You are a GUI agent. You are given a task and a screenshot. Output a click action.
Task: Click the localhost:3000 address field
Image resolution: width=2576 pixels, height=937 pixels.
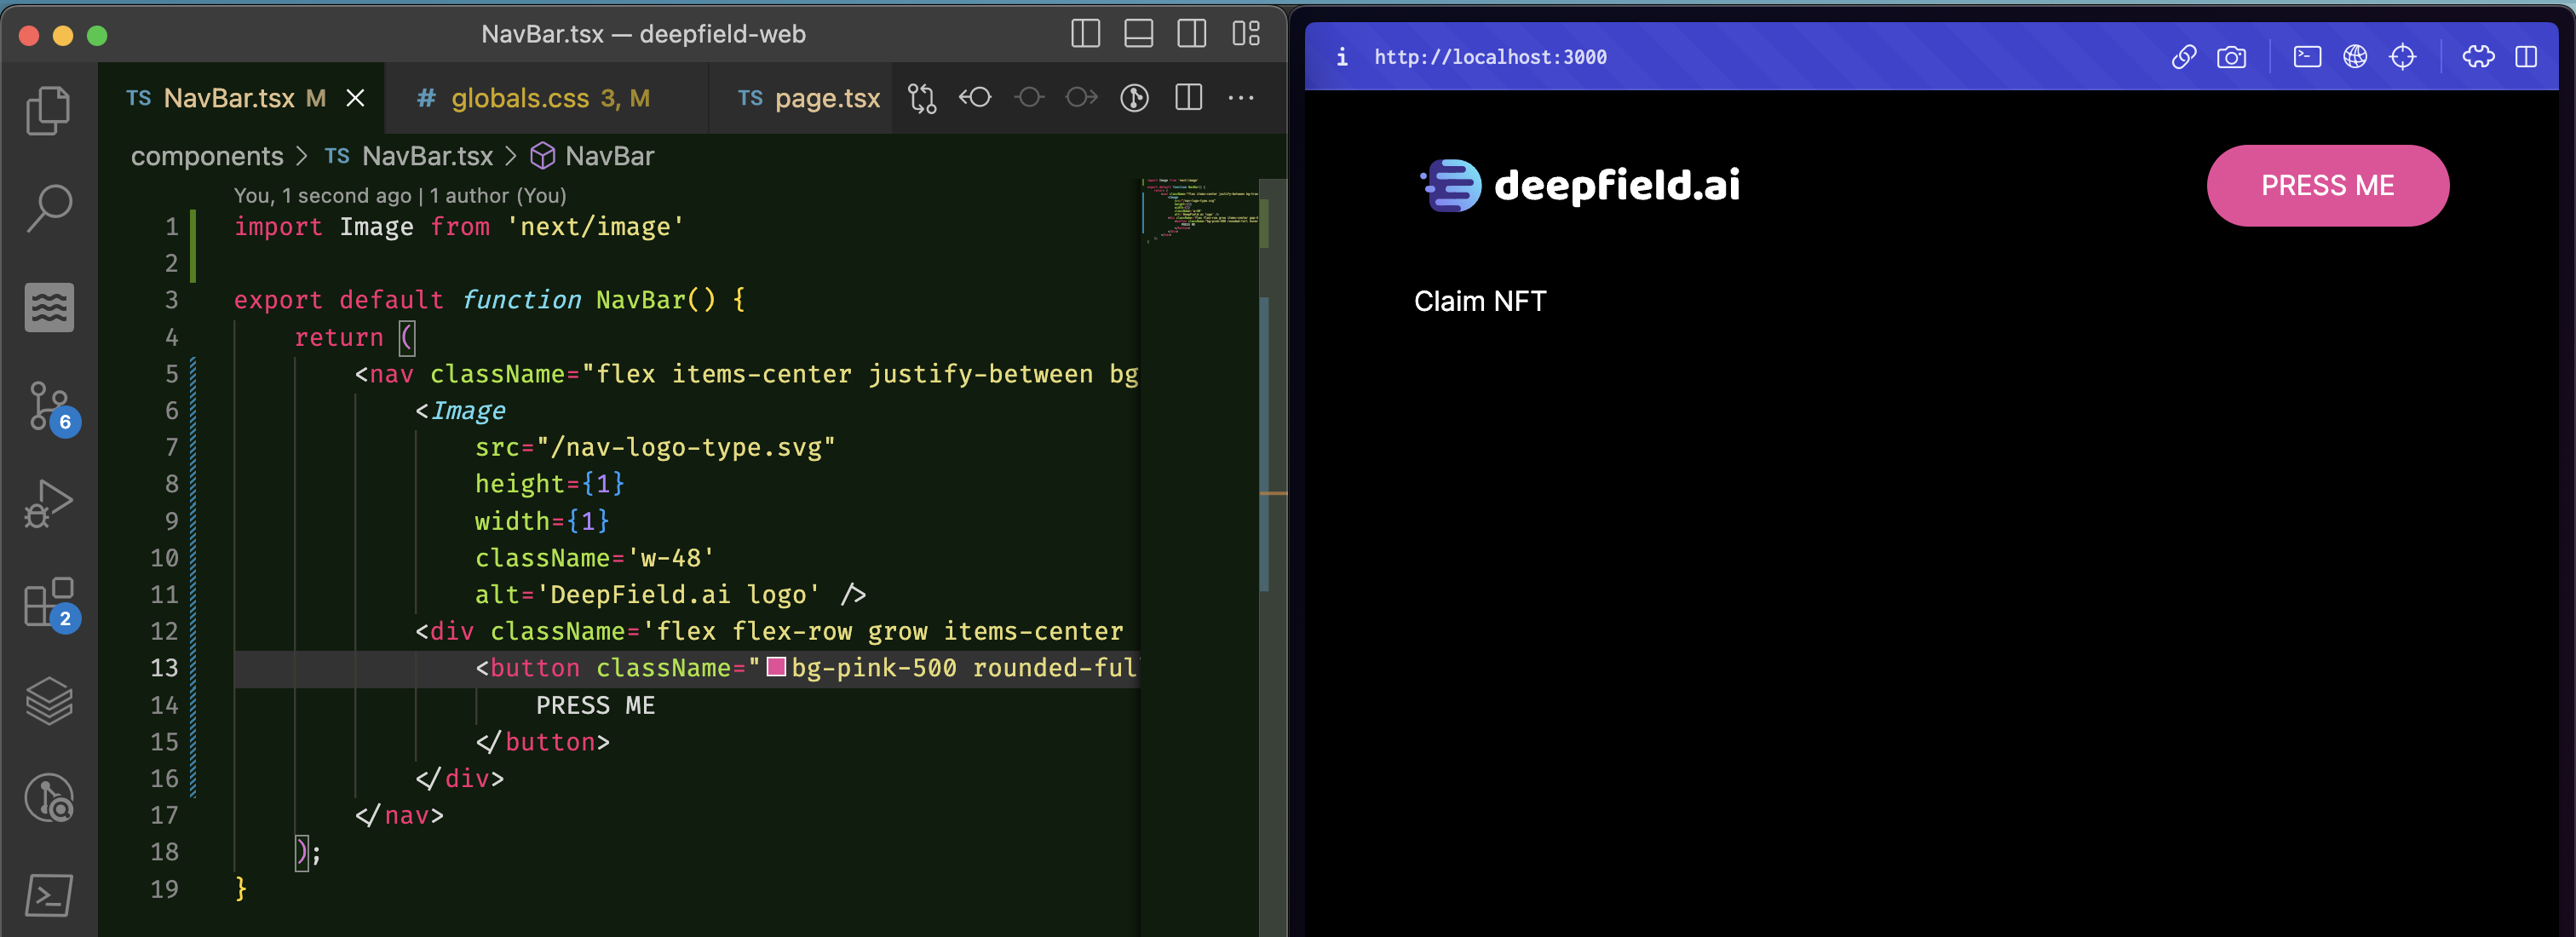click(x=1490, y=57)
